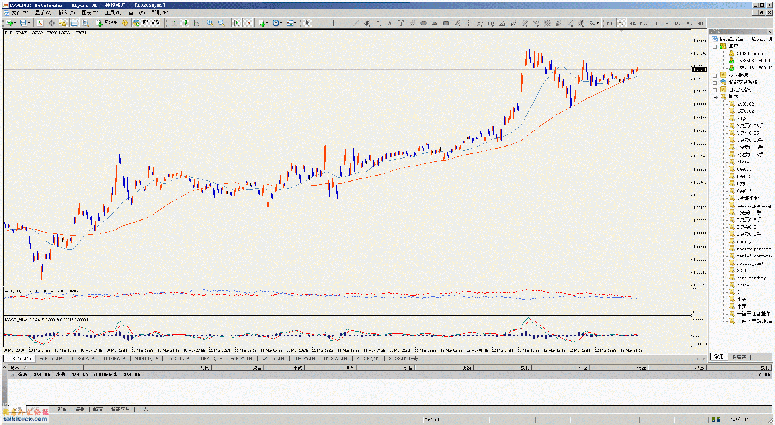Open the 新闻 news terminal tab
775x425 pixels.
[62, 409]
